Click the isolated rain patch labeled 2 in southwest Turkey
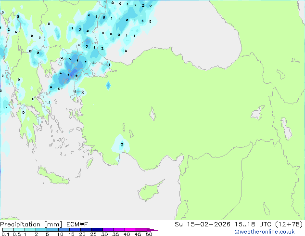The height and width of the screenshot is (236, 305). [121, 144]
